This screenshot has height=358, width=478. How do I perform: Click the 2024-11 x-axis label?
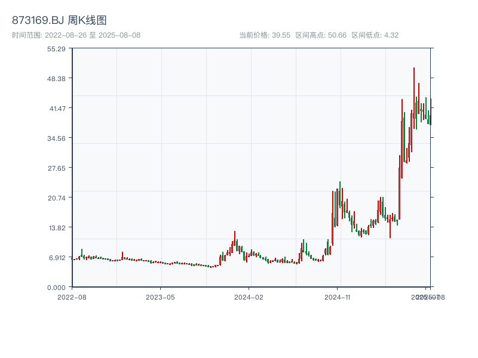[338, 297]
